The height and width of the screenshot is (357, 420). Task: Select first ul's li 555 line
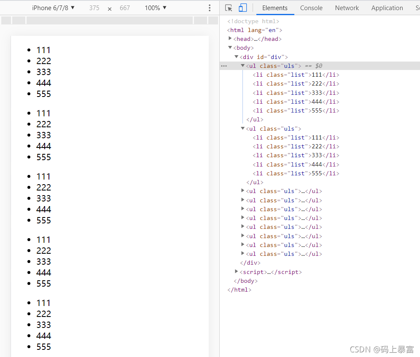[296, 110]
